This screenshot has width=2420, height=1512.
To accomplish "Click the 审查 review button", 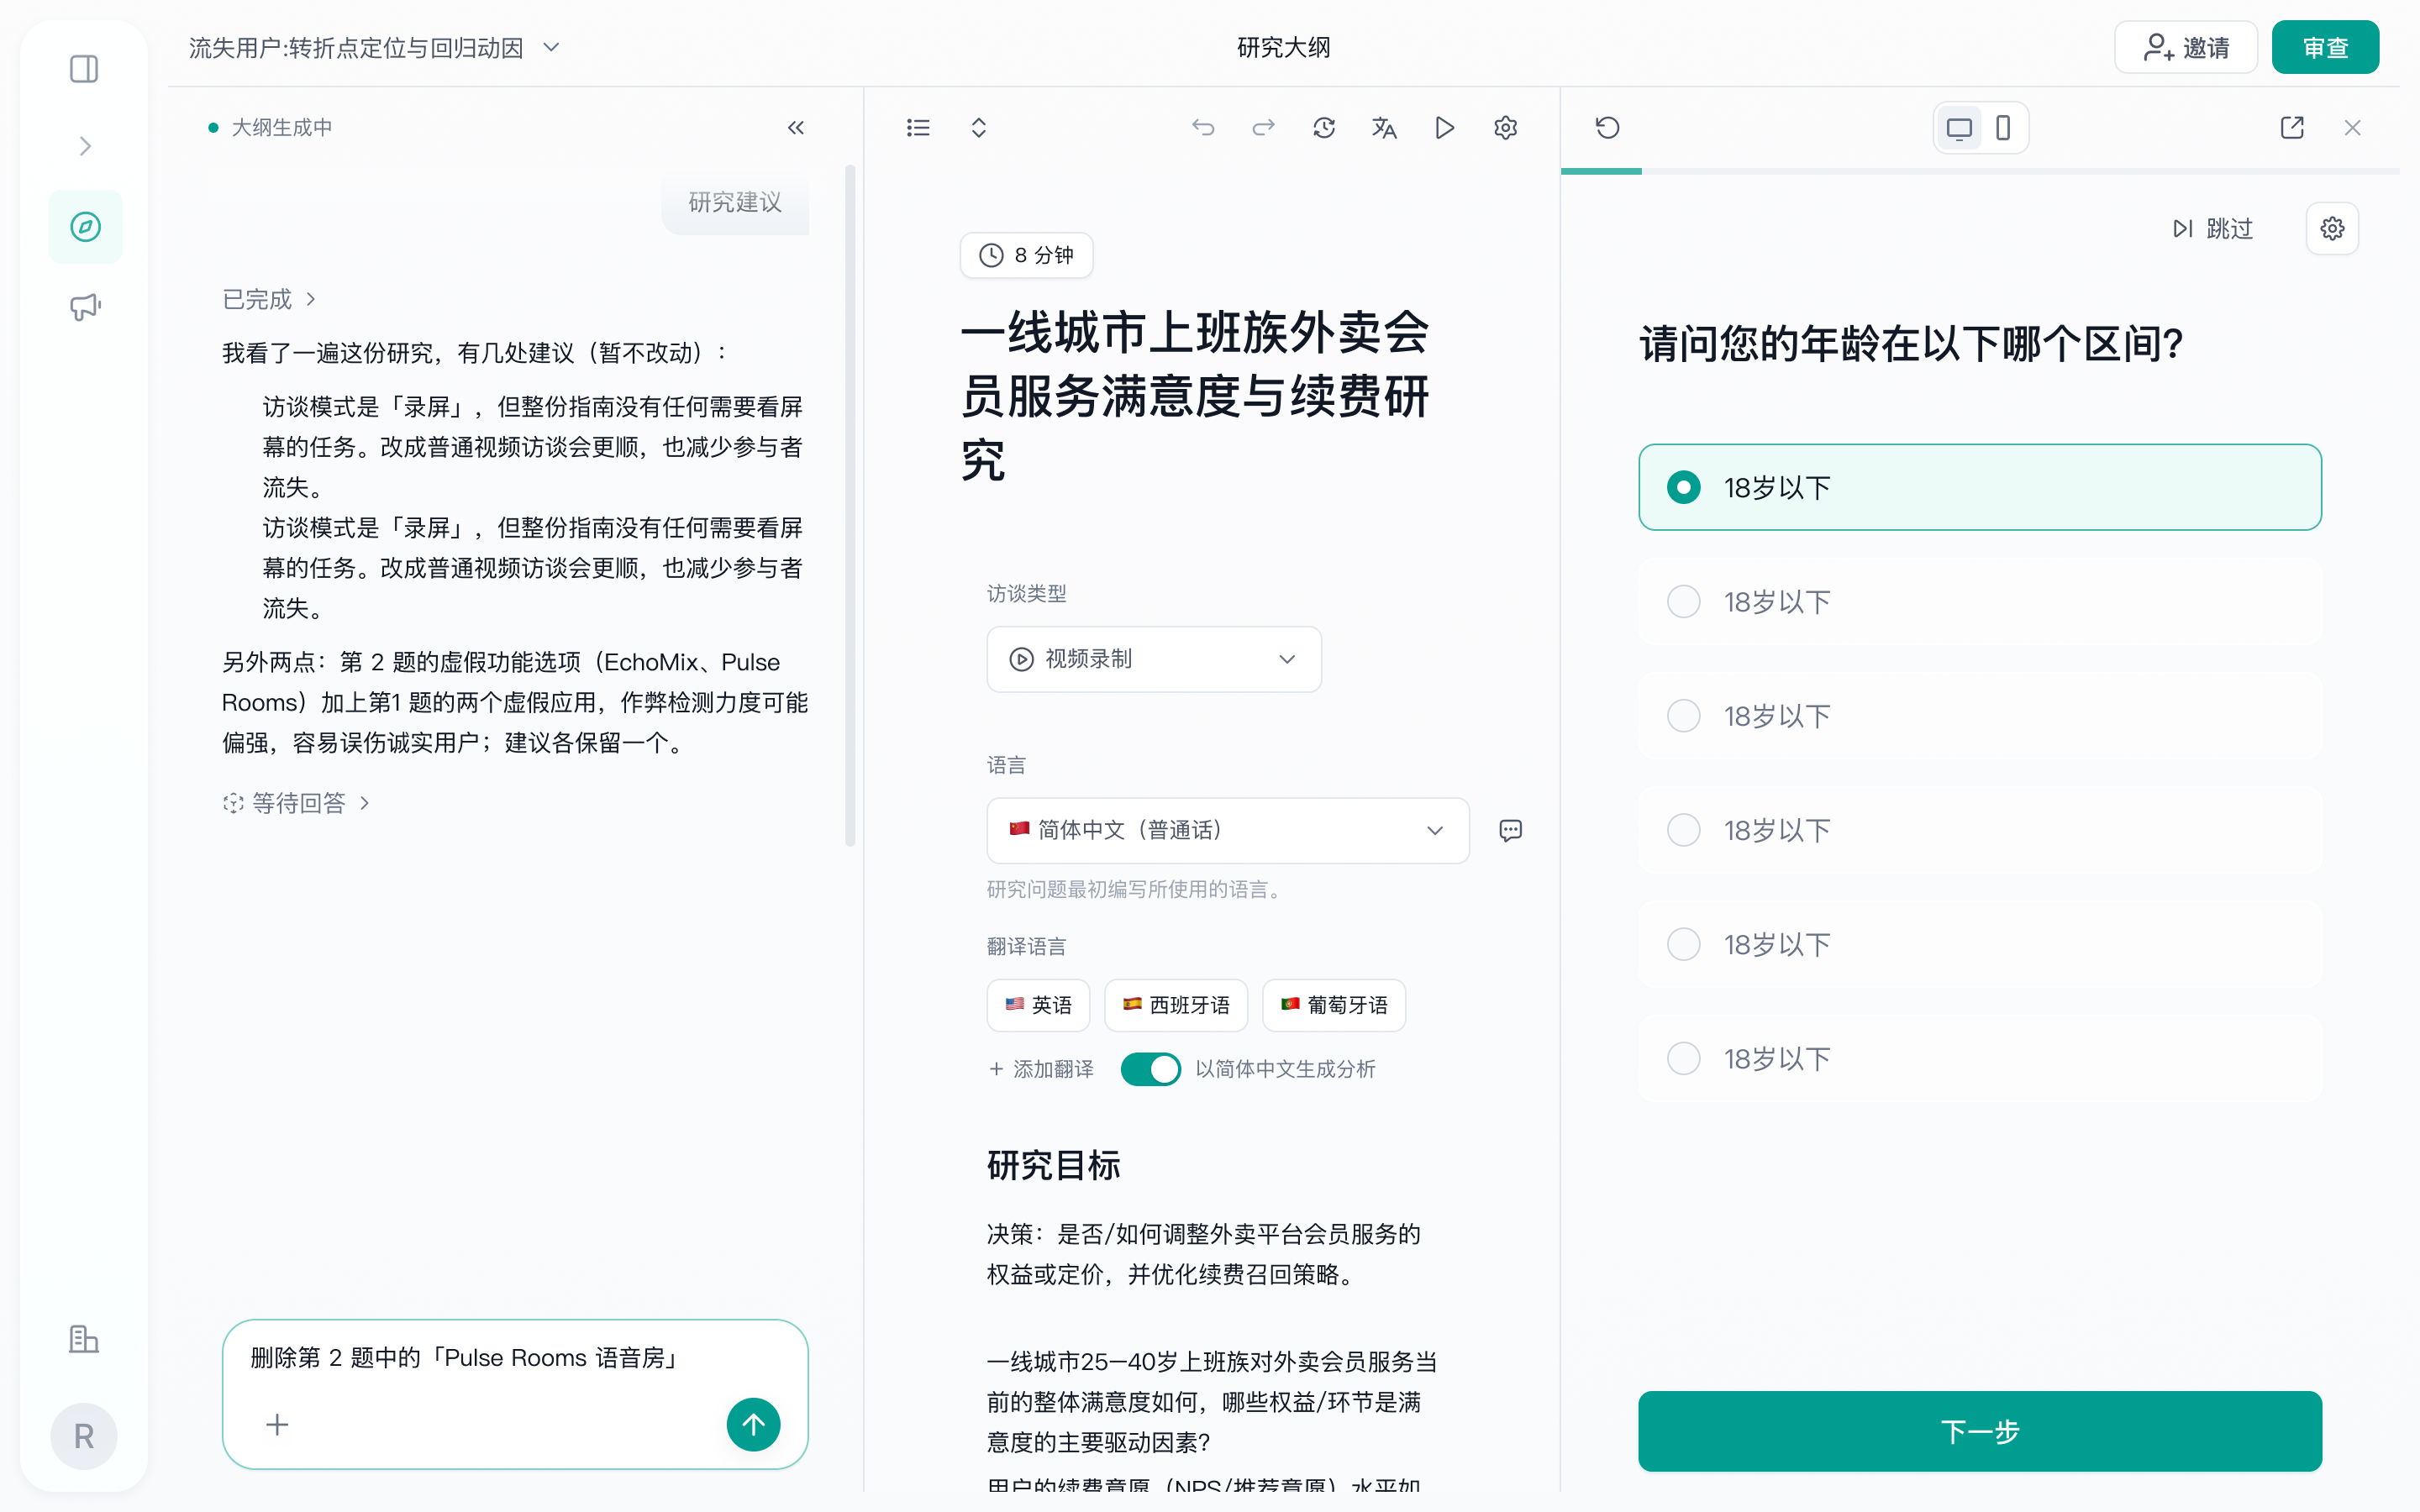I will tap(2325, 47).
